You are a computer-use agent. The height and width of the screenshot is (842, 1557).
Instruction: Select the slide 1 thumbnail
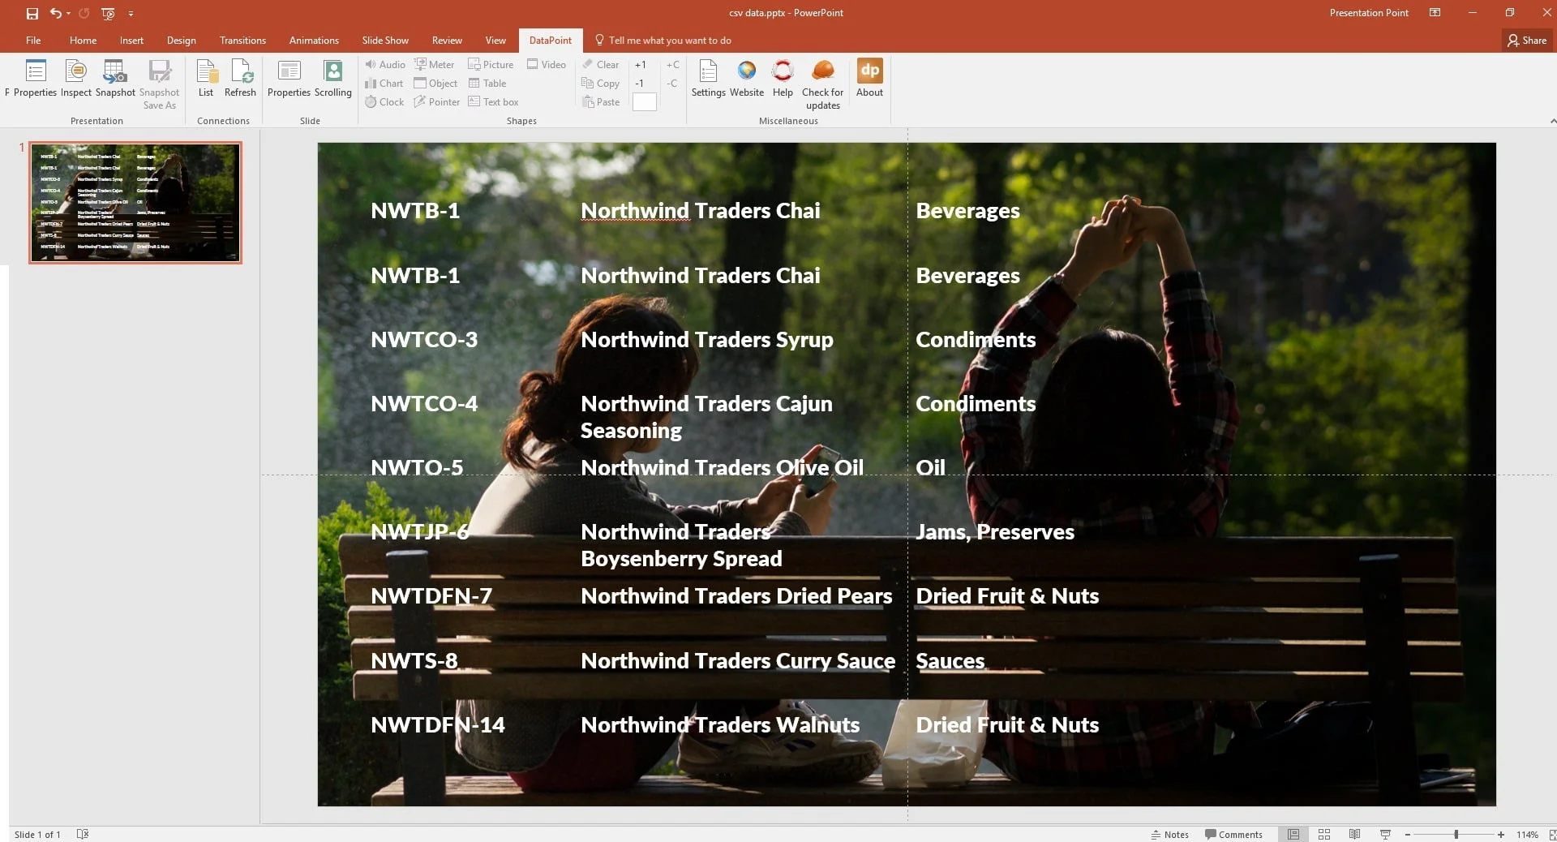135,203
